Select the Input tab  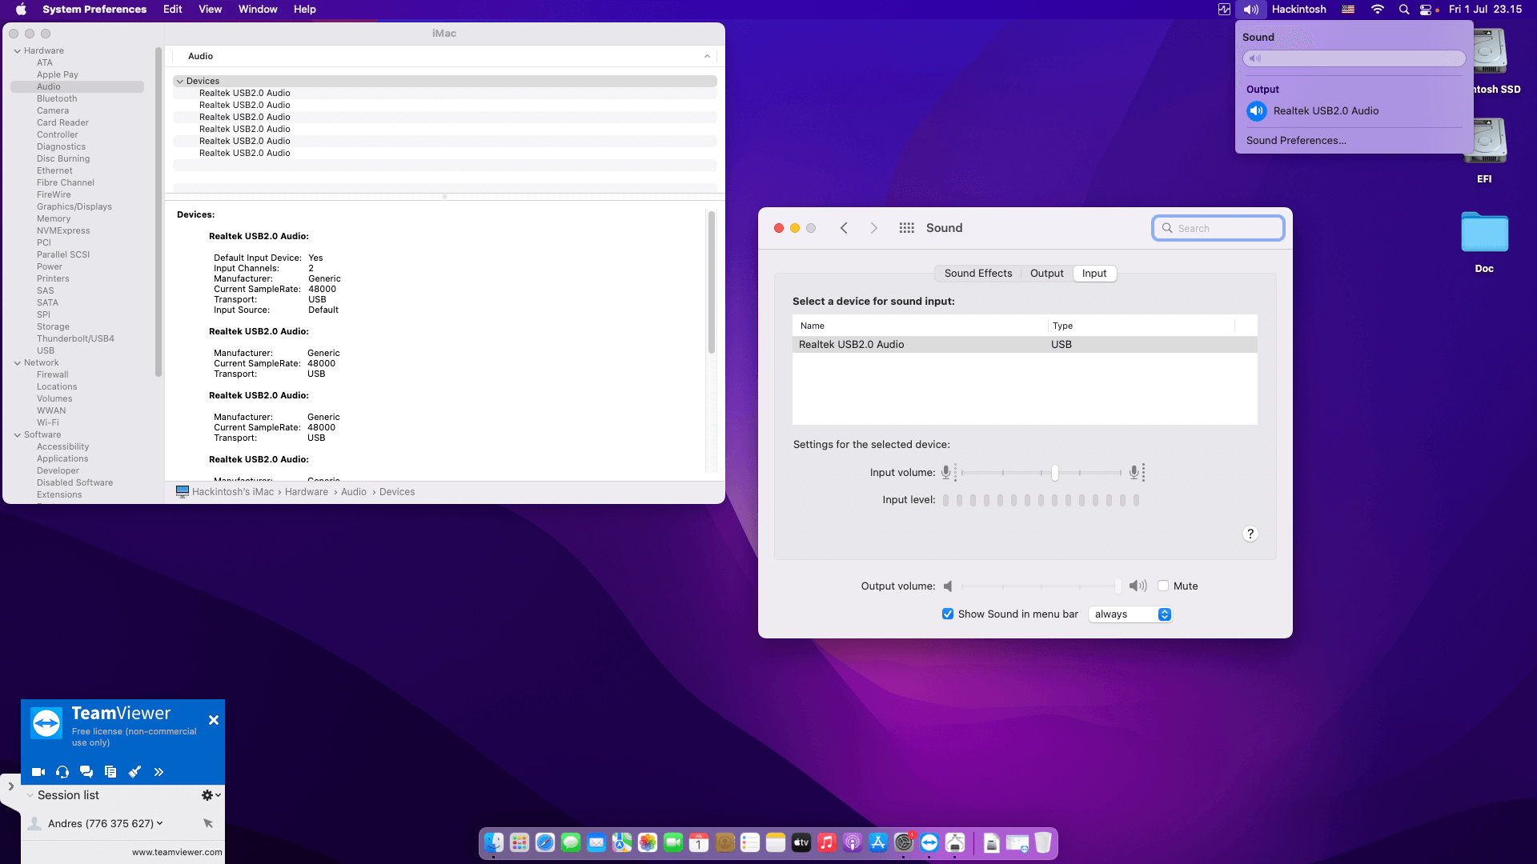coord(1094,273)
